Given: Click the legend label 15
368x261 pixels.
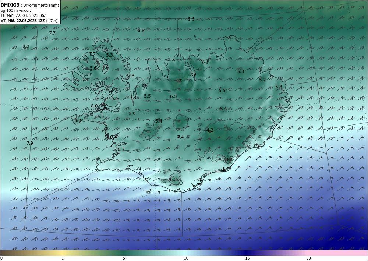Looking at the screenshot, I should 247,258.
